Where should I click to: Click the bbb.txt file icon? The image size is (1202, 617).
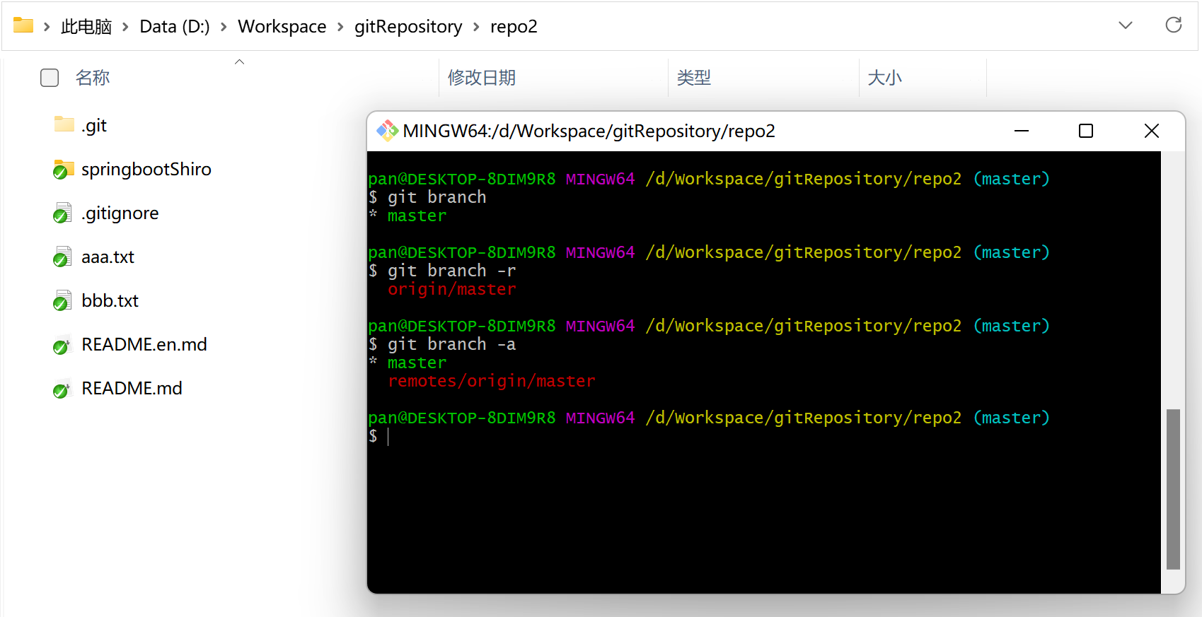[63, 301]
